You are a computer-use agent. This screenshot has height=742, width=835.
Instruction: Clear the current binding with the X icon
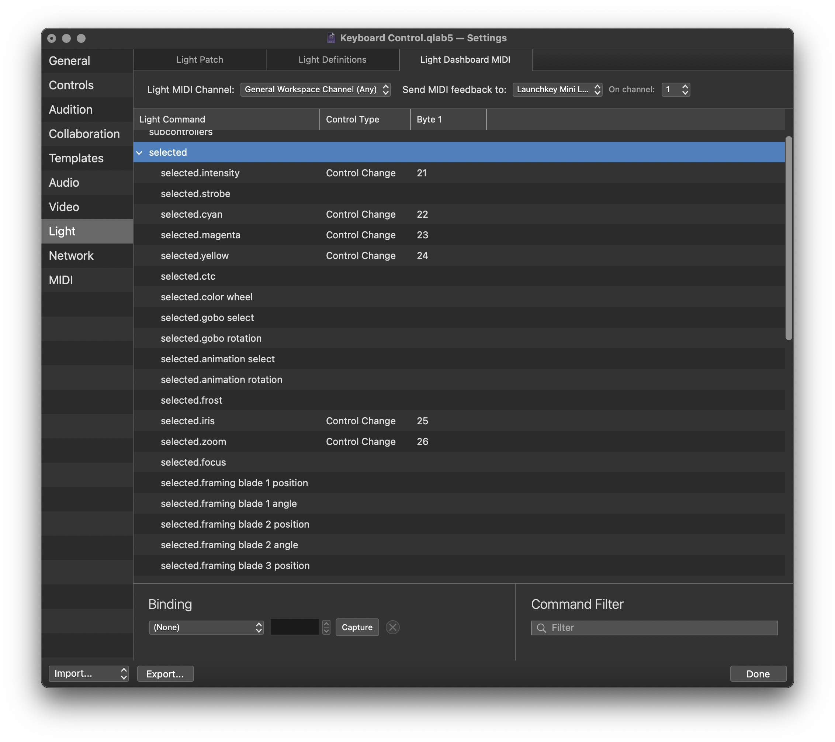[x=392, y=627]
